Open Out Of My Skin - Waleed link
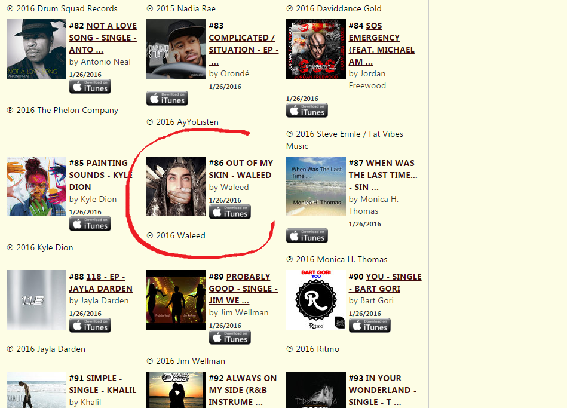Screen dimensions: 567x408 tap(241, 169)
